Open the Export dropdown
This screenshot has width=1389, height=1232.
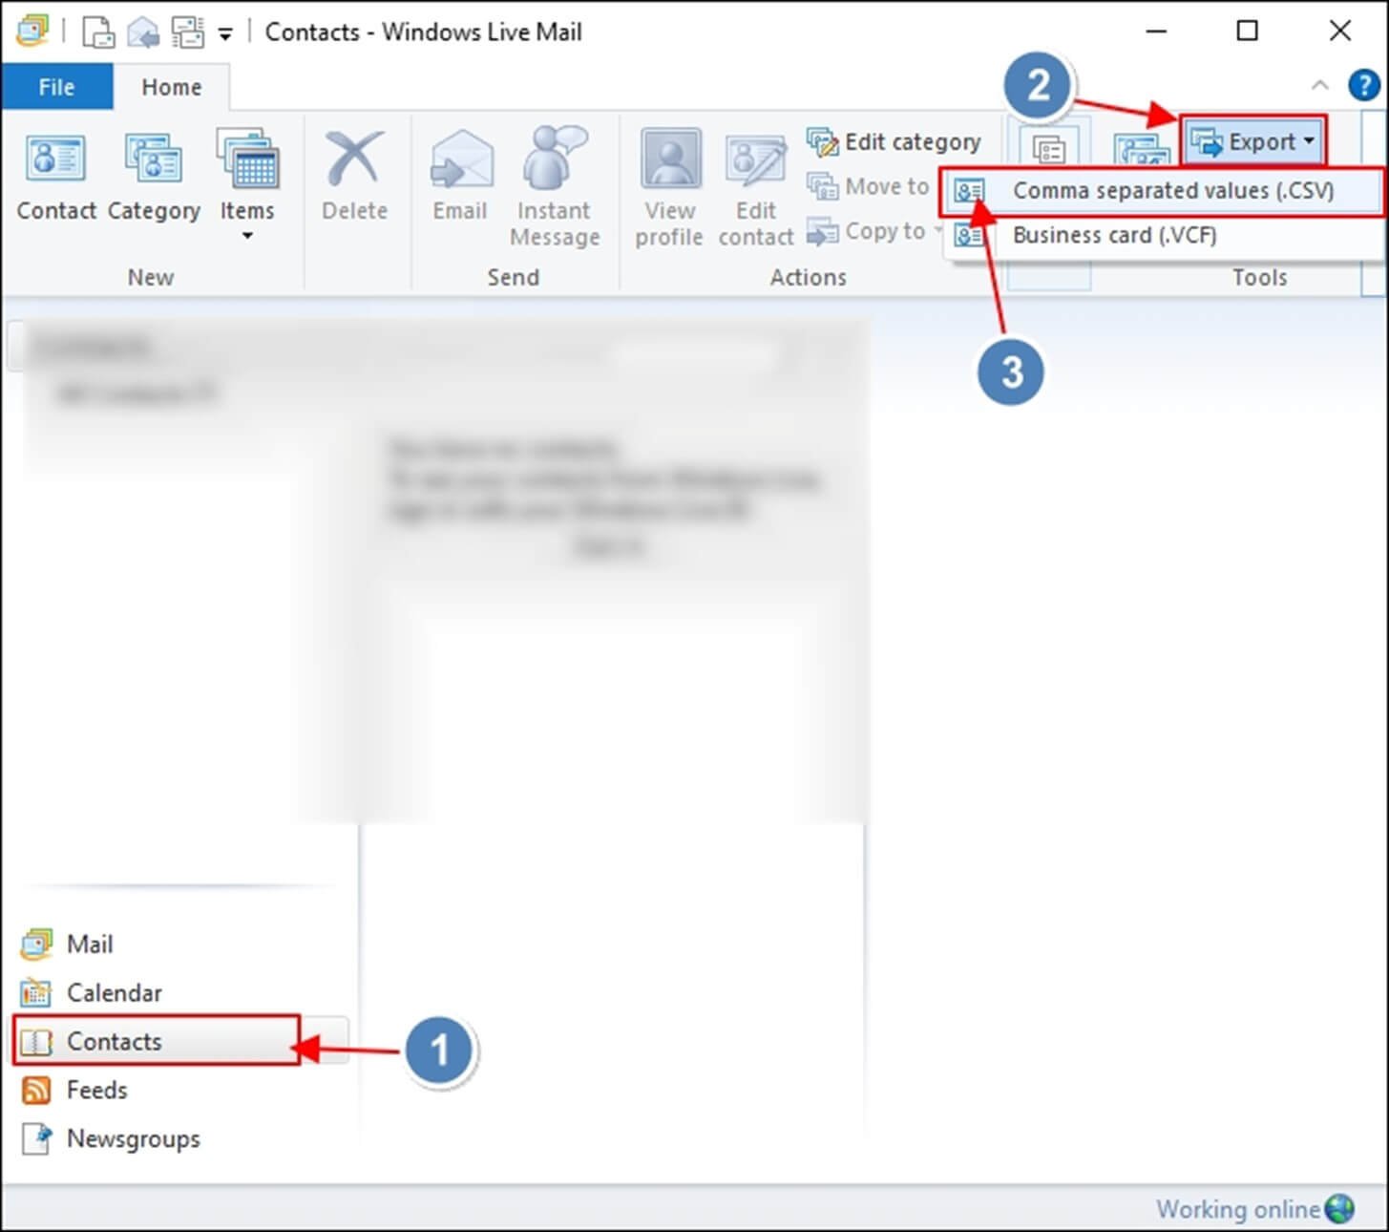click(x=1252, y=141)
